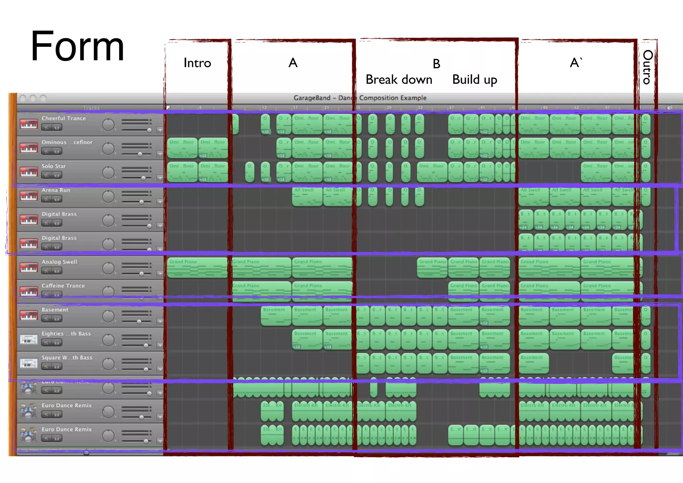Select the Grand Piano region in Intro
Image resolution: width=683 pixels, height=483 pixels.
pyautogui.click(x=197, y=268)
